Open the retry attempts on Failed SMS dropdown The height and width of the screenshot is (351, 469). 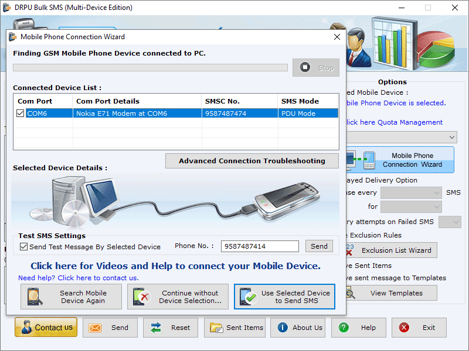point(449,222)
